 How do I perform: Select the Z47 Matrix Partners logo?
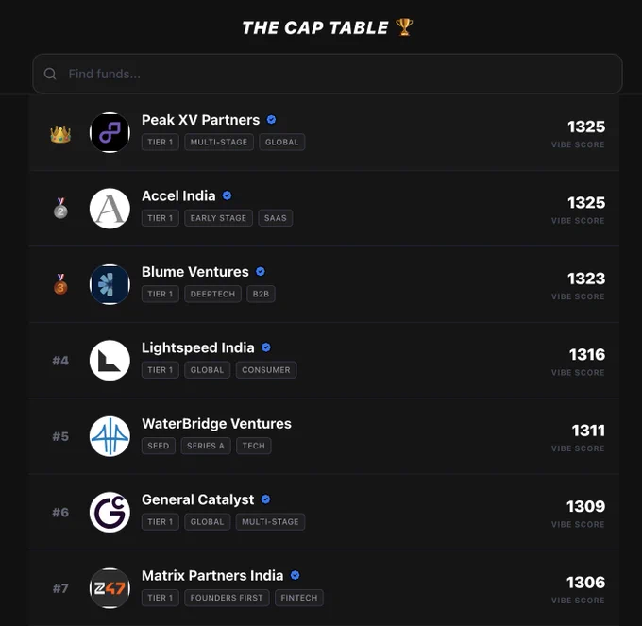(x=110, y=588)
